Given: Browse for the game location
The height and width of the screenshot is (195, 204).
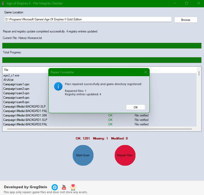Looking at the screenshot, I should click(186, 20).
